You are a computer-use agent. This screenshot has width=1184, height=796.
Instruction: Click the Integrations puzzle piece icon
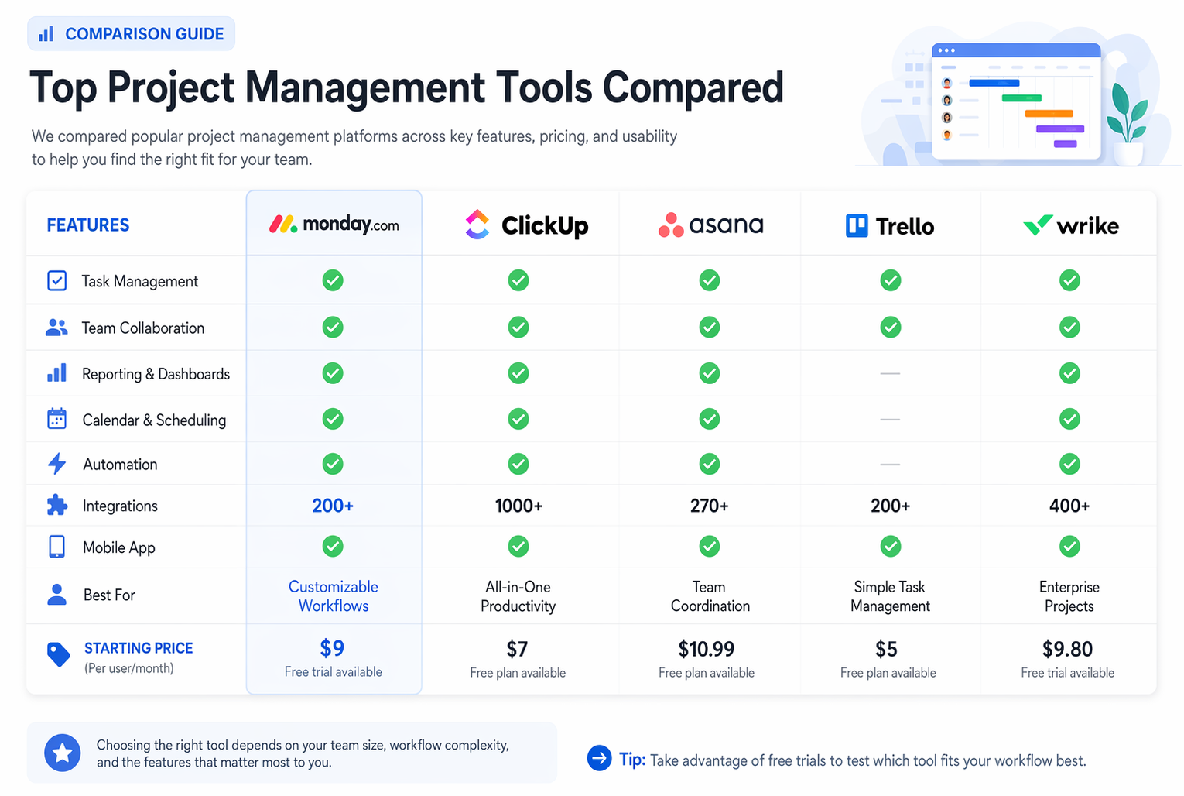click(x=56, y=506)
